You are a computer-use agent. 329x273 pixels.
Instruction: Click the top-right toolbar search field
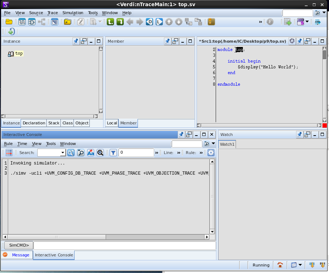point(297,13)
